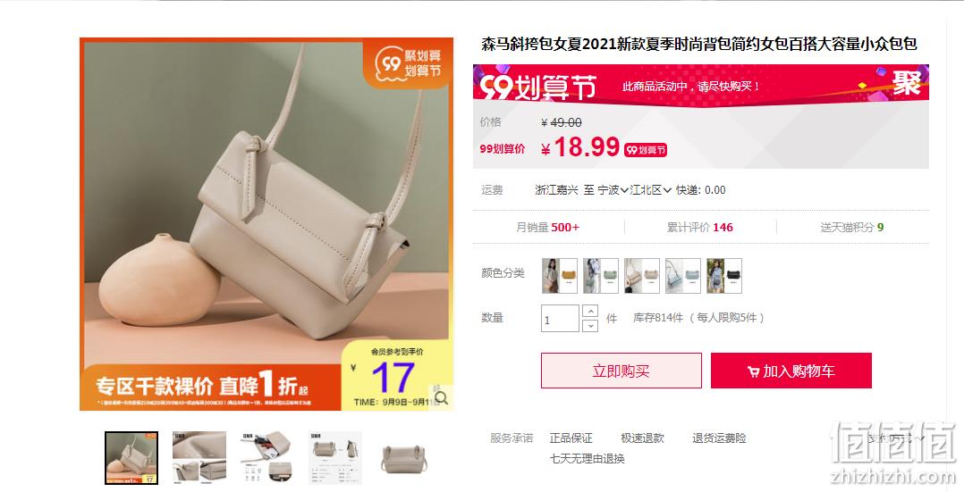Click the magnifier icon on the product image
The image size is (964, 492).
441,397
